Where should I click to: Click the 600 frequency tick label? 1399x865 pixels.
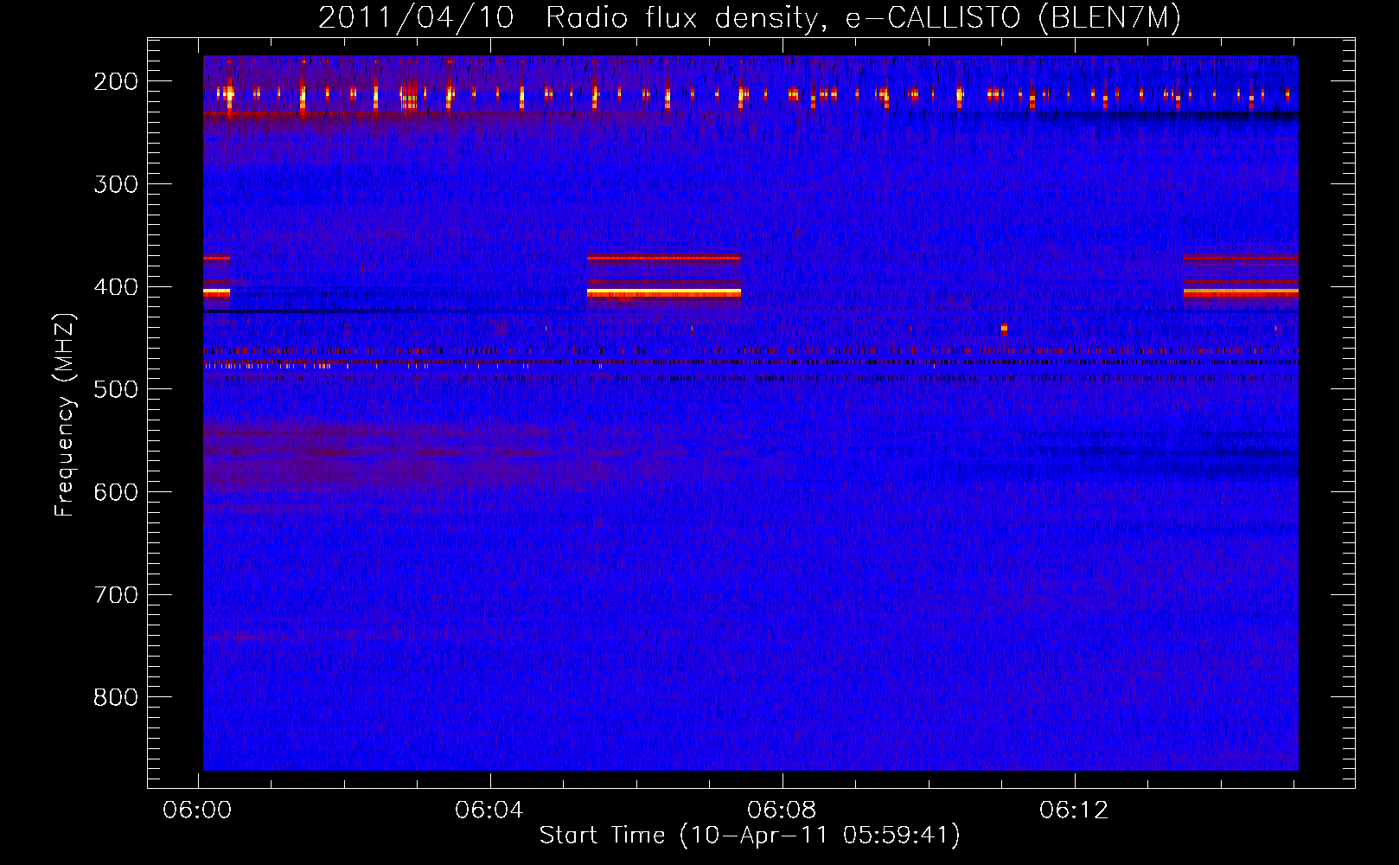115,492
